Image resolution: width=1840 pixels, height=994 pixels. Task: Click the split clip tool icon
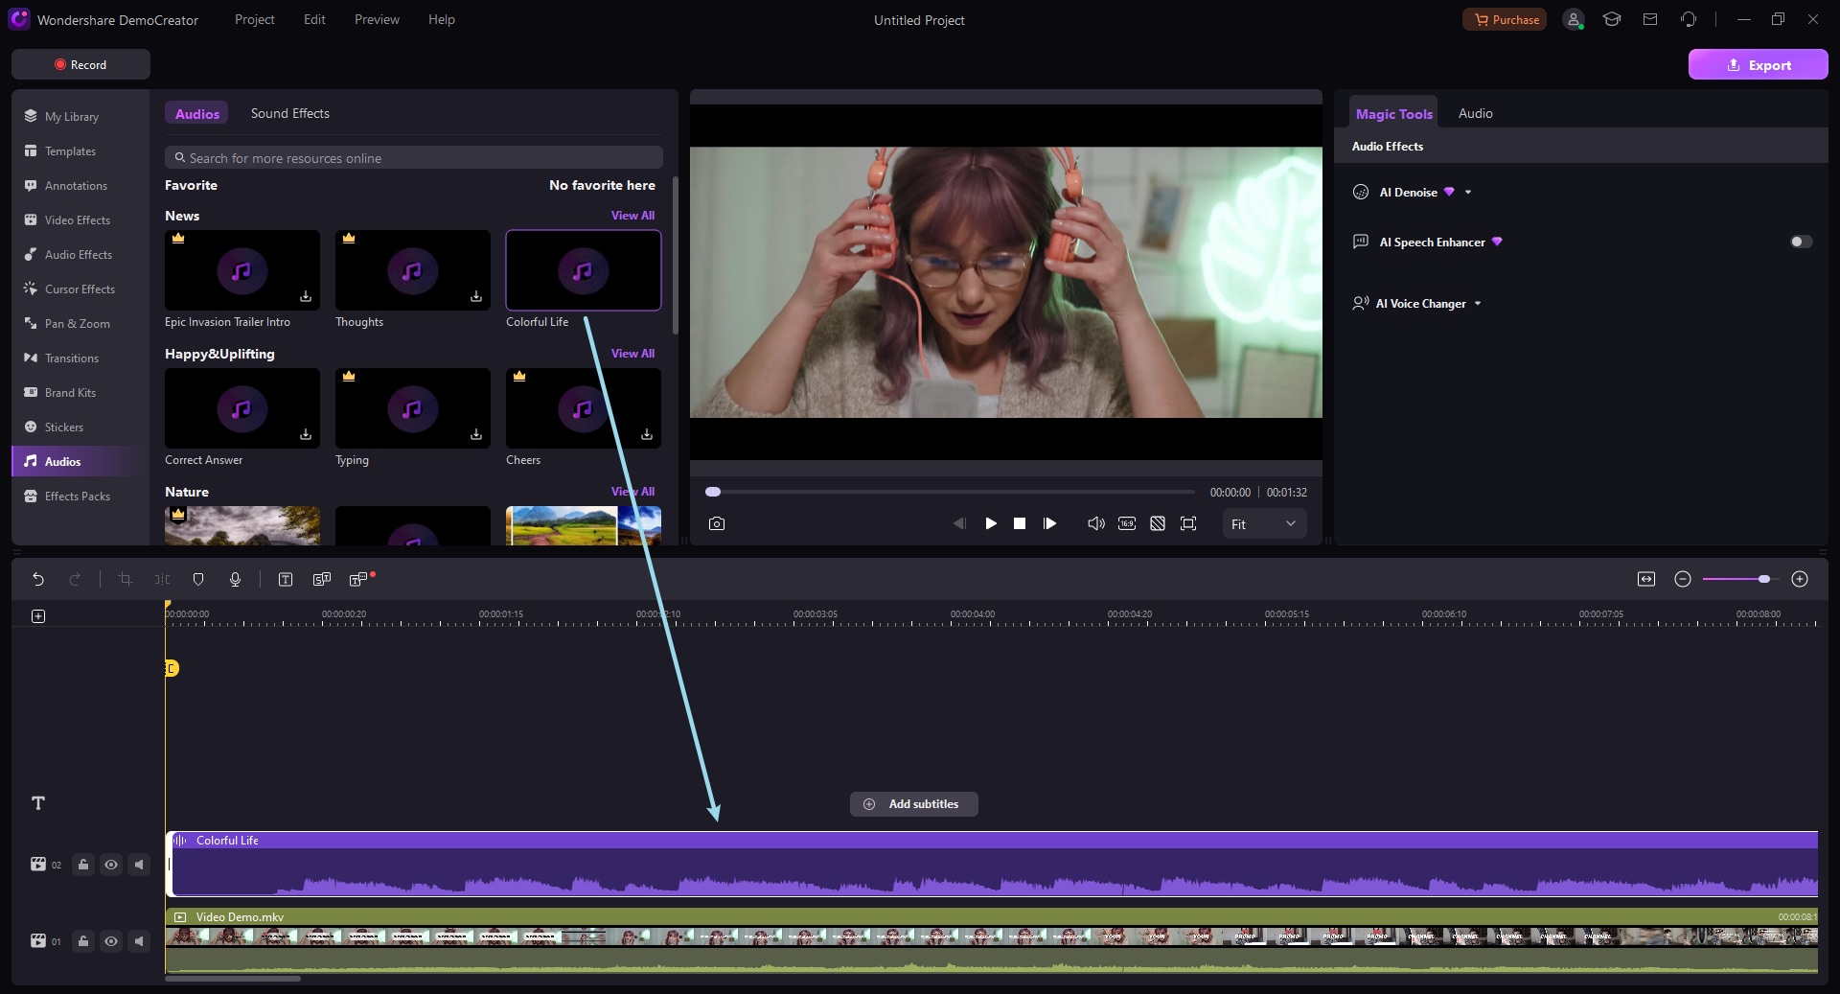click(x=162, y=579)
